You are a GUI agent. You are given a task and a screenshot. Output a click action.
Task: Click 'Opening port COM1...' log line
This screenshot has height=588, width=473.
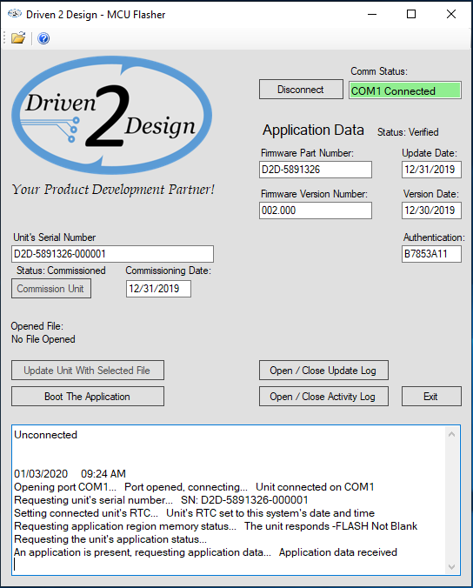[194, 487]
